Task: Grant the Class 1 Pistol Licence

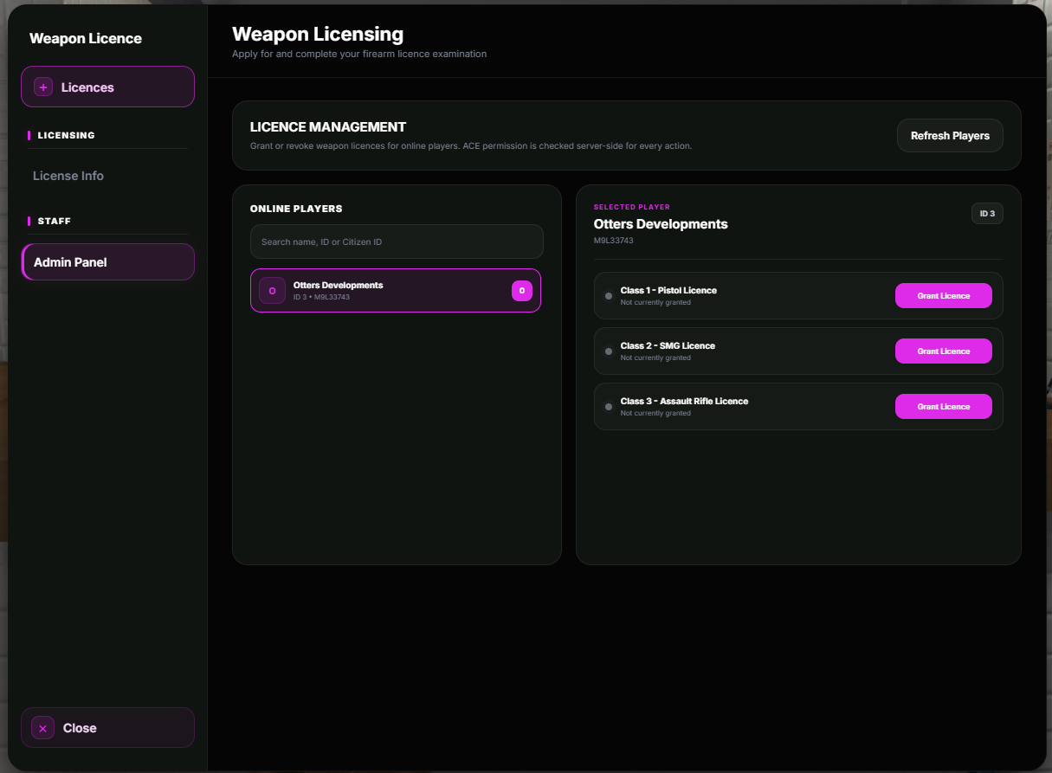Action: point(944,296)
